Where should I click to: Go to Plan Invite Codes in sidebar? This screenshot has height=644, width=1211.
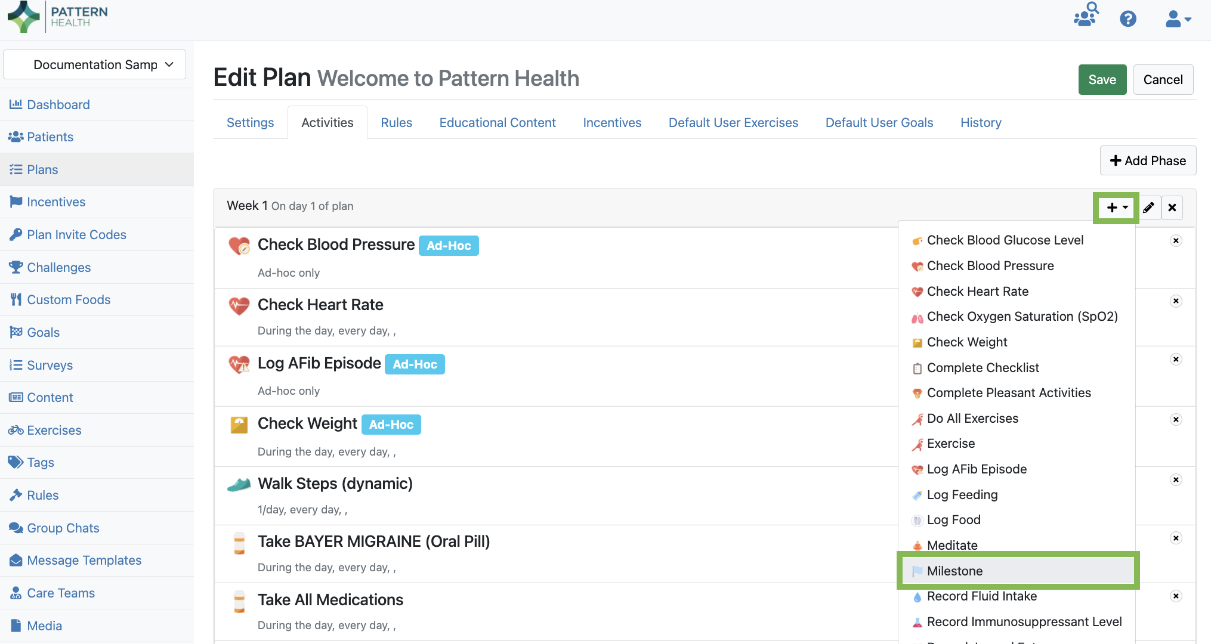coord(76,235)
